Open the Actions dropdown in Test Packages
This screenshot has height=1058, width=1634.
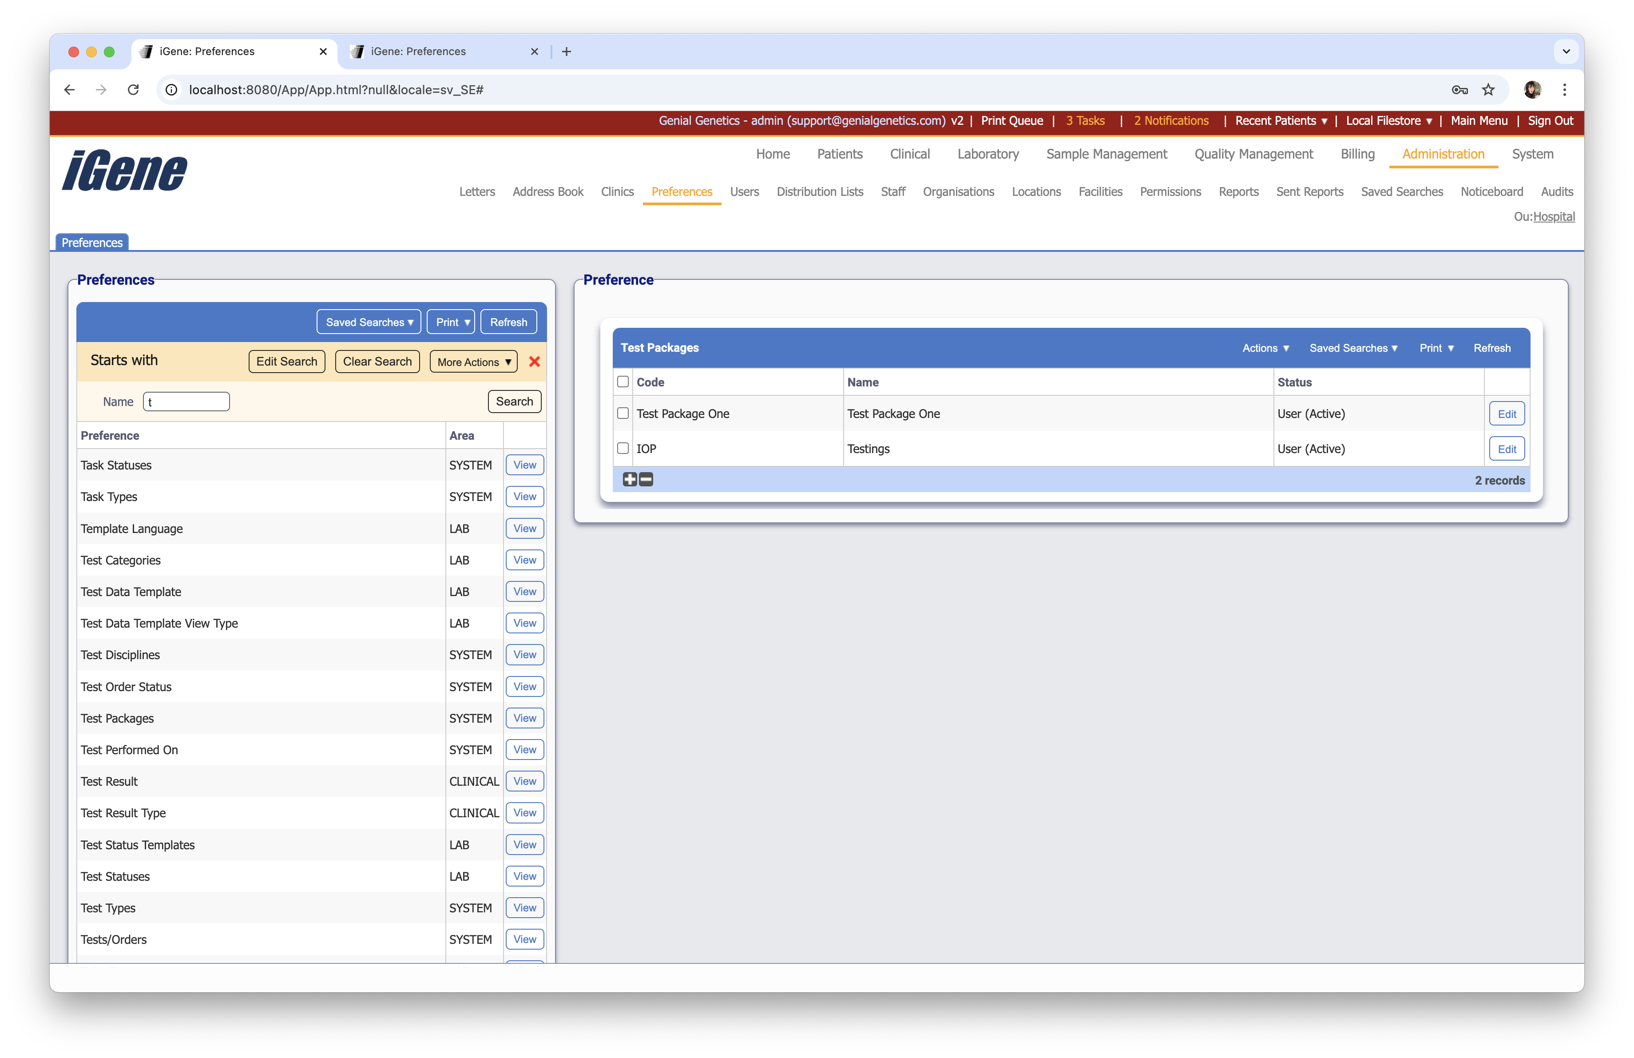(x=1265, y=348)
